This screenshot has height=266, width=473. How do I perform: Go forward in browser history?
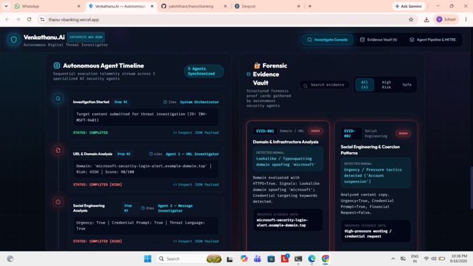(x=18, y=19)
